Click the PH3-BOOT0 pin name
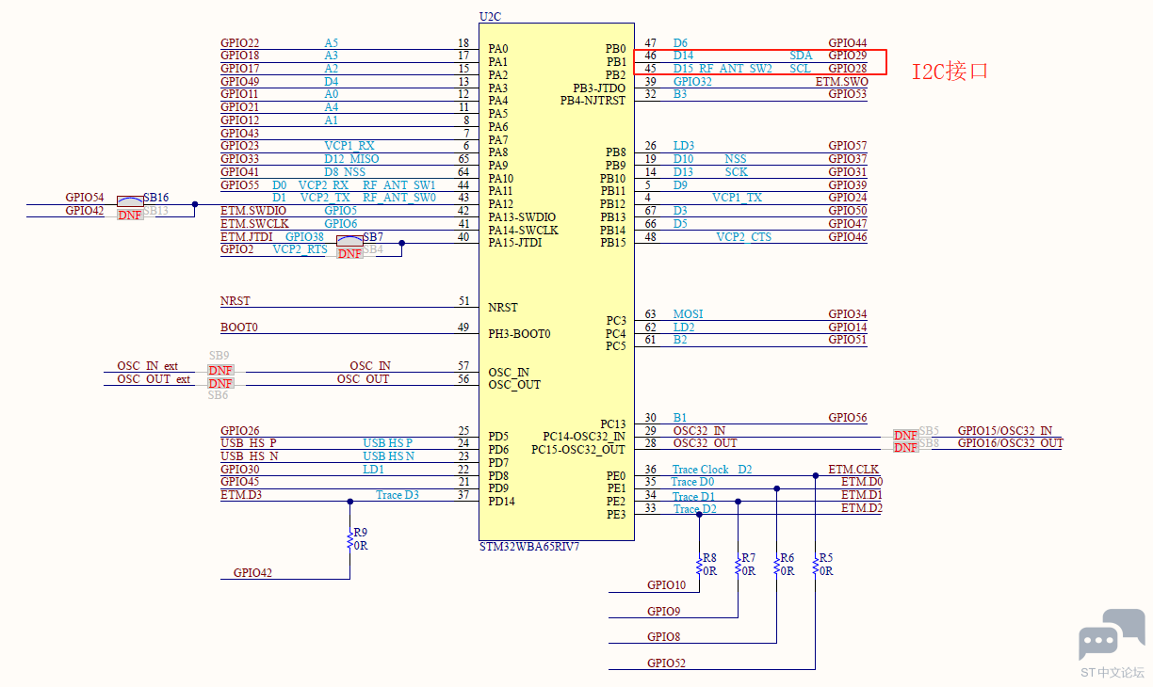The height and width of the screenshot is (687, 1153). coord(519,334)
